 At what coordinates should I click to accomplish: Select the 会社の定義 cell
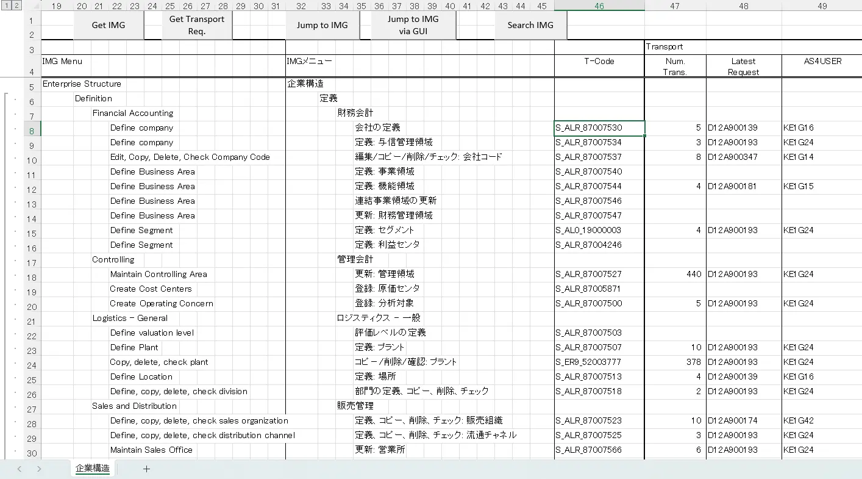point(377,128)
